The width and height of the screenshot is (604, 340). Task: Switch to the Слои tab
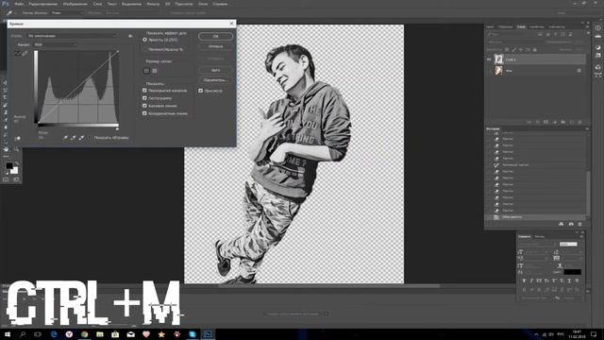[x=521, y=27]
